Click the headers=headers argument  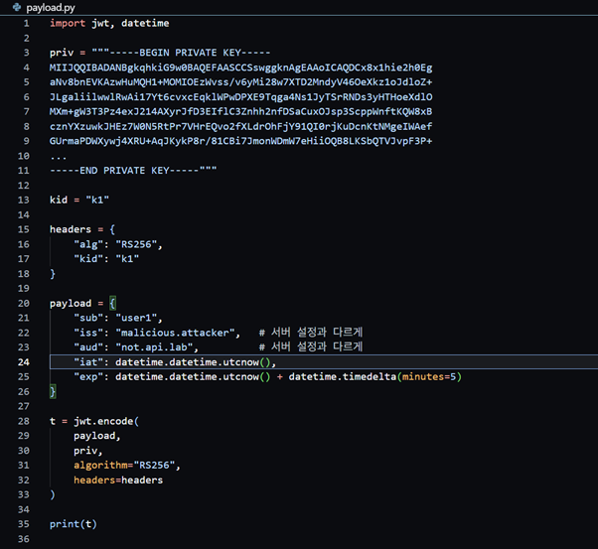117,480
